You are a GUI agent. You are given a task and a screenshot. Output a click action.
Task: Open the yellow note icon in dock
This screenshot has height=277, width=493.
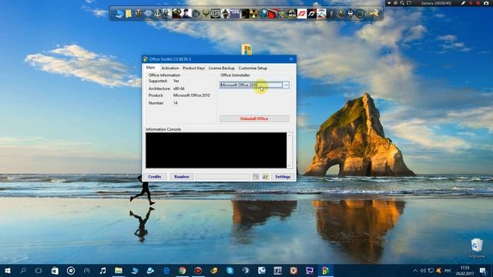click(x=129, y=14)
